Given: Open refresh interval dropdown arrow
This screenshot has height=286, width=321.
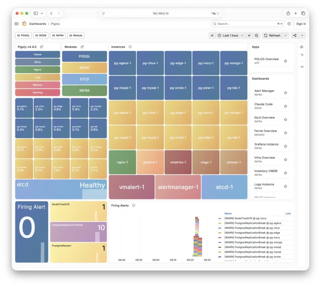Looking at the screenshot, I should (x=286, y=35).
